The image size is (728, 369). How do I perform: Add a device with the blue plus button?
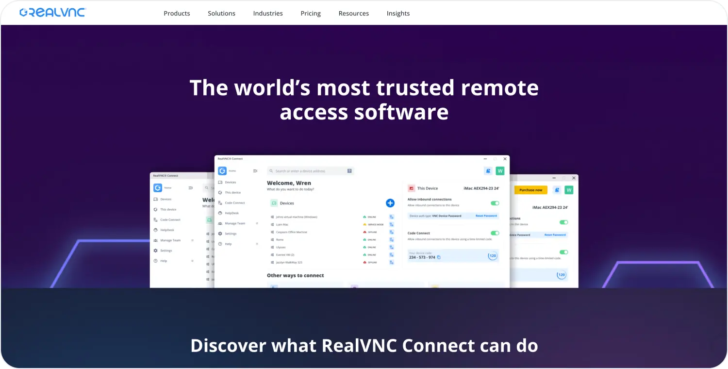(x=390, y=203)
